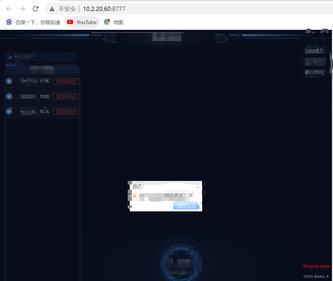Click the Twitter icon in the second user row

9,96
